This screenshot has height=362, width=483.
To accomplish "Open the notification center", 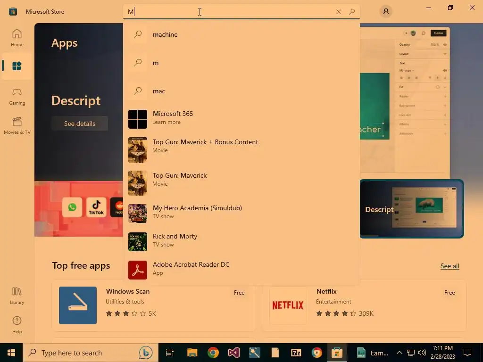I will point(467,353).
